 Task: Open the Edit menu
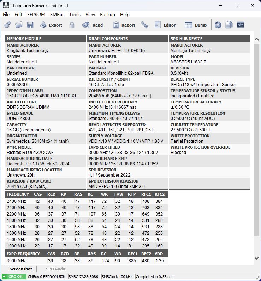(x=18, y=15)
